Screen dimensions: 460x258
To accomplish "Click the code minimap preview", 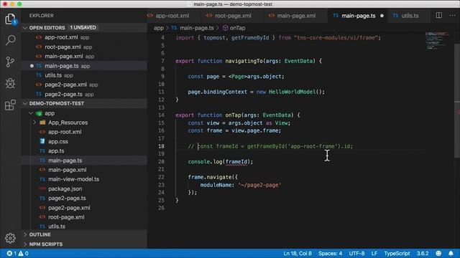I will point(437,40).
